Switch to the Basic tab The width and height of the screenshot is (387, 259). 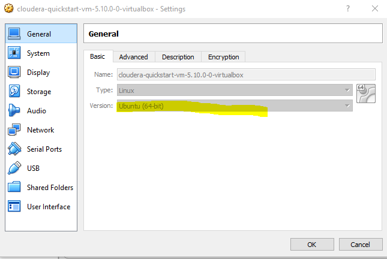click(x=97, y=56)
